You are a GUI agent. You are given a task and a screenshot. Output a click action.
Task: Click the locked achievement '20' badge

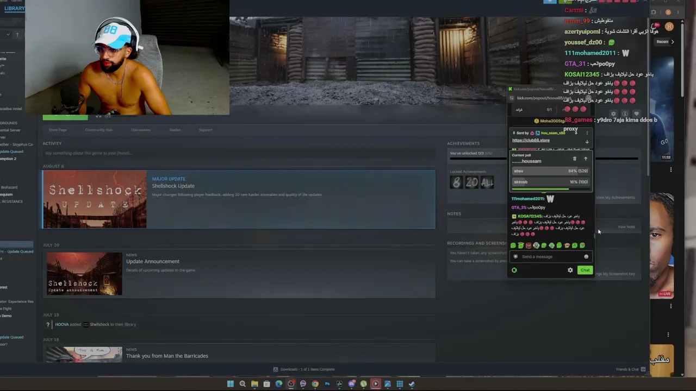click(x=471, y=183)
